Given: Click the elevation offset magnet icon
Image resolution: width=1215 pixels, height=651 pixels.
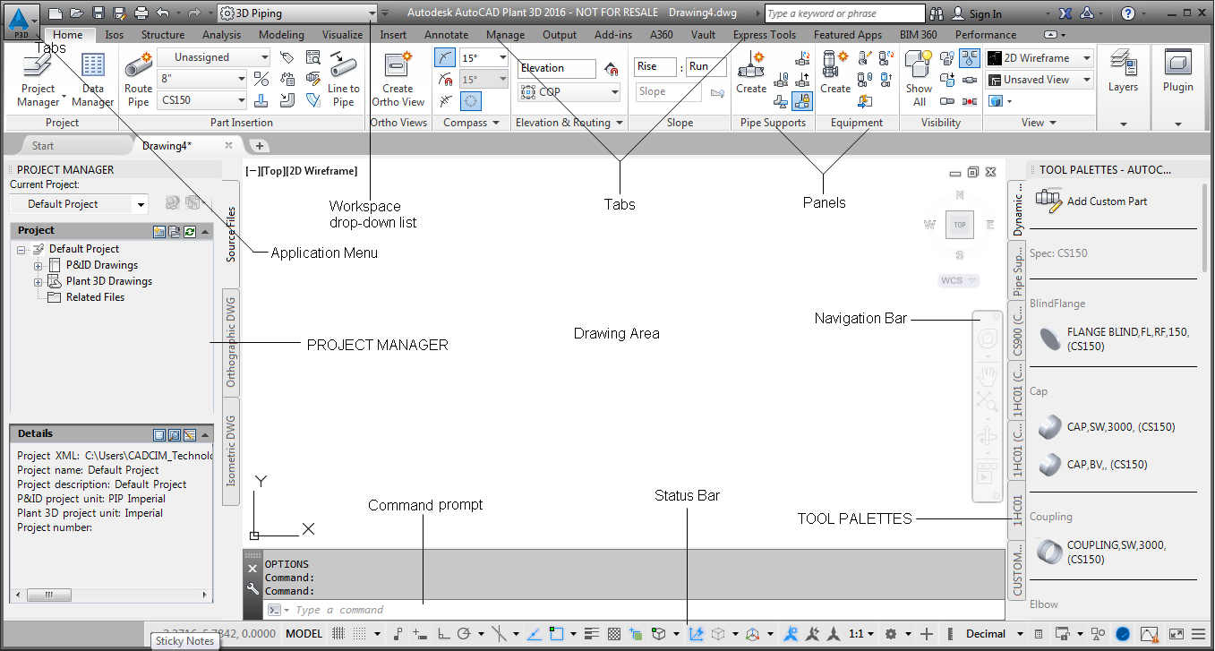Looking at the screenshot, I should pyautogui.click(x=612, y=68).
